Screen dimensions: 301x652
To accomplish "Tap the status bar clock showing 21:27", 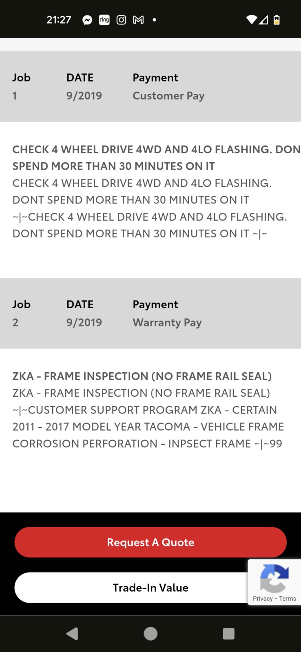I will (x=59, y=20).
